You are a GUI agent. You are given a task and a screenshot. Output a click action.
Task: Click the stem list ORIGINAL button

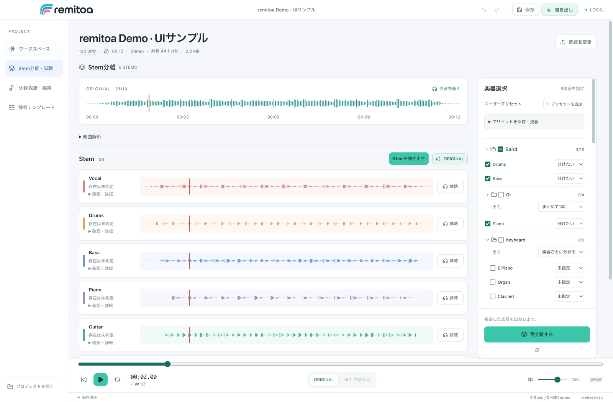(450, 159)
